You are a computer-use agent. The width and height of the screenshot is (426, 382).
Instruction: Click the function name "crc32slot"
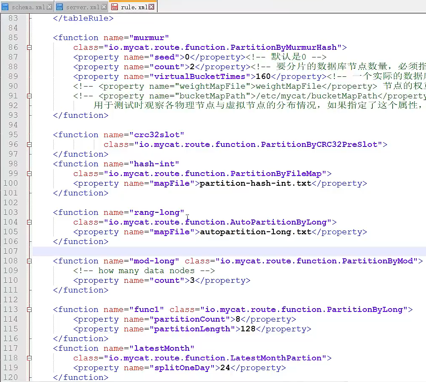(156, 135)
